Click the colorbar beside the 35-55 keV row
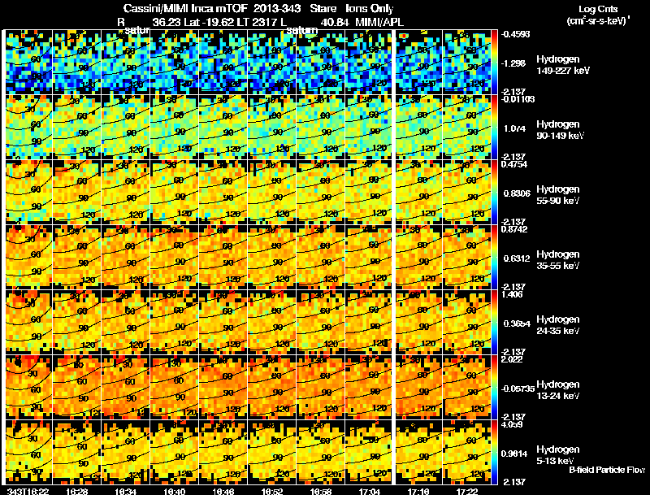Screen dimensions: 650x495 (495, 258)
